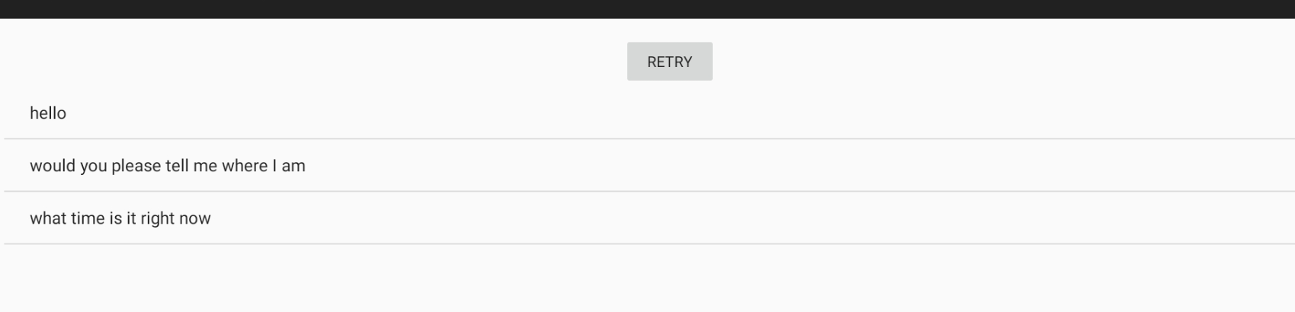
Task: Click blank space right of "where I am" row
Action: 800,165
